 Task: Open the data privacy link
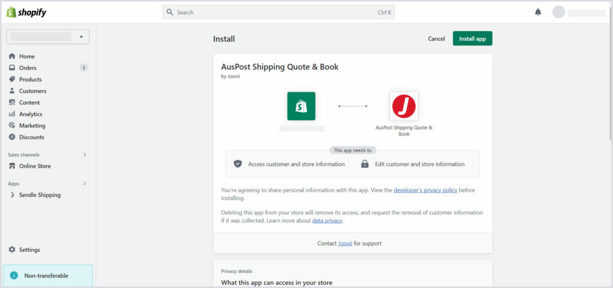[327, 221]
